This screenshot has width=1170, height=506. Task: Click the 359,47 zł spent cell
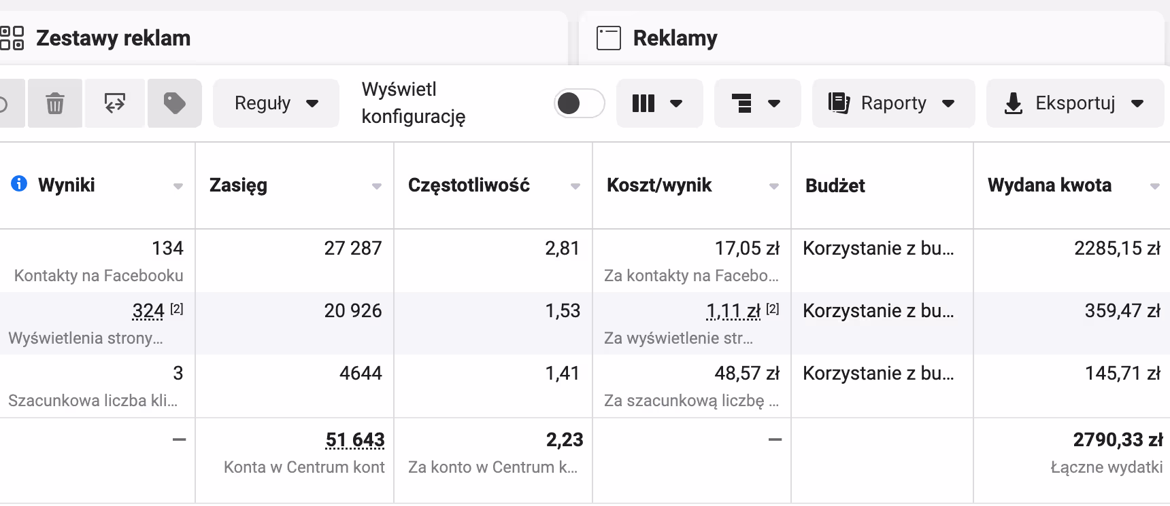(x=1122, y=311)
